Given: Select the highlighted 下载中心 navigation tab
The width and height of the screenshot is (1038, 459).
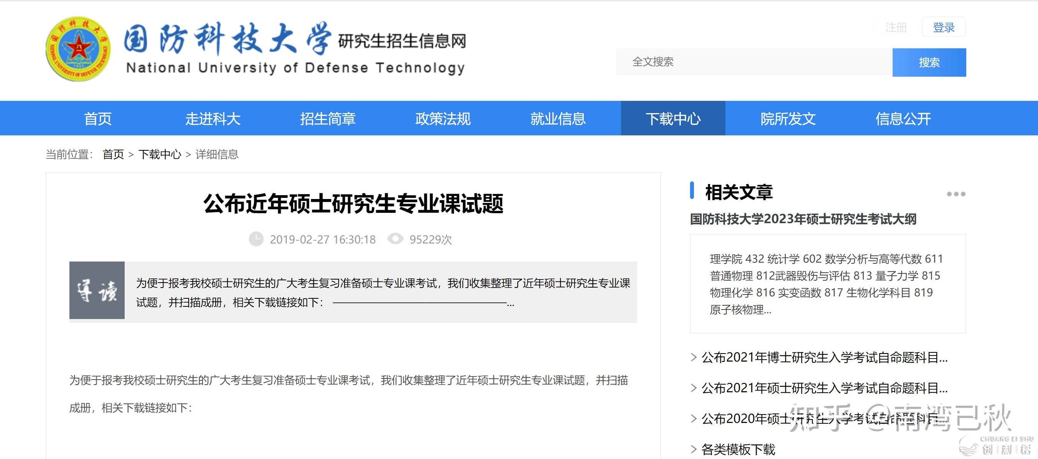Looking at the screenshot, I should pos(673,118).
